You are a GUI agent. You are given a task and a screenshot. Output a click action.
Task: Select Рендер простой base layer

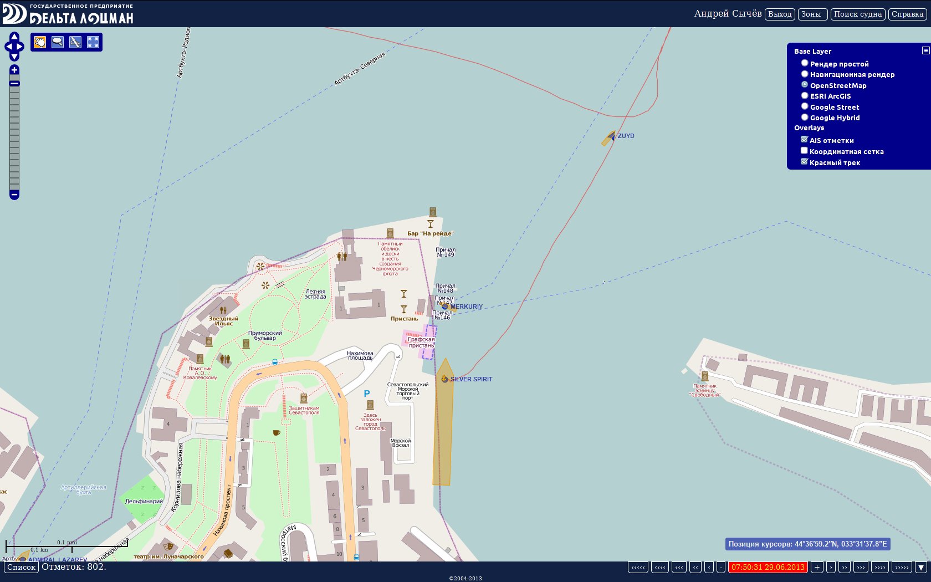tap(805, 63)
